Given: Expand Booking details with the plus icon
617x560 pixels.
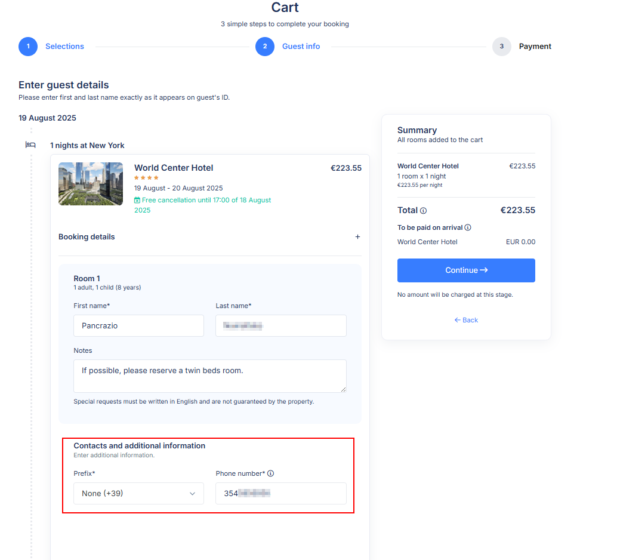Looking at the screenshot, I should tap(357, 236).
